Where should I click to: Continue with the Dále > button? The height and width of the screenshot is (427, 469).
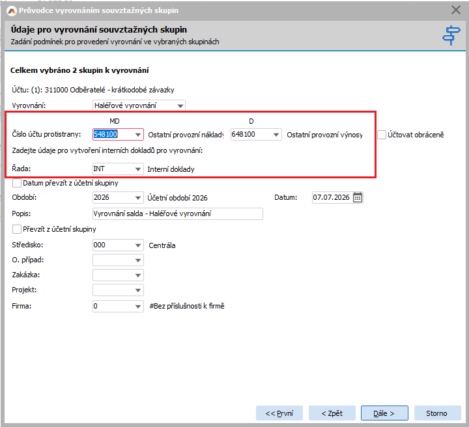tap(384, 413)
